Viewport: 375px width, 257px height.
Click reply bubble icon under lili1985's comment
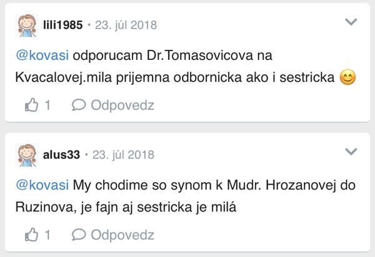(x=78, y=105)
